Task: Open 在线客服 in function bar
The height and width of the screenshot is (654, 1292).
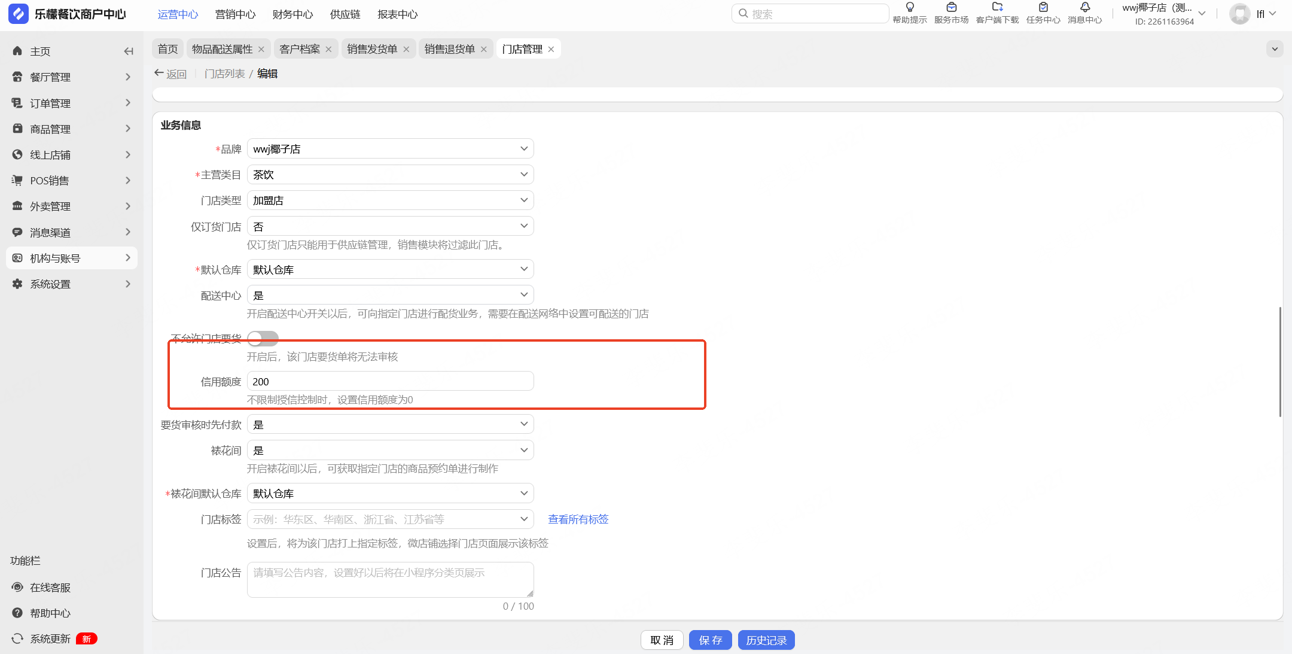Action: point(50,588)
